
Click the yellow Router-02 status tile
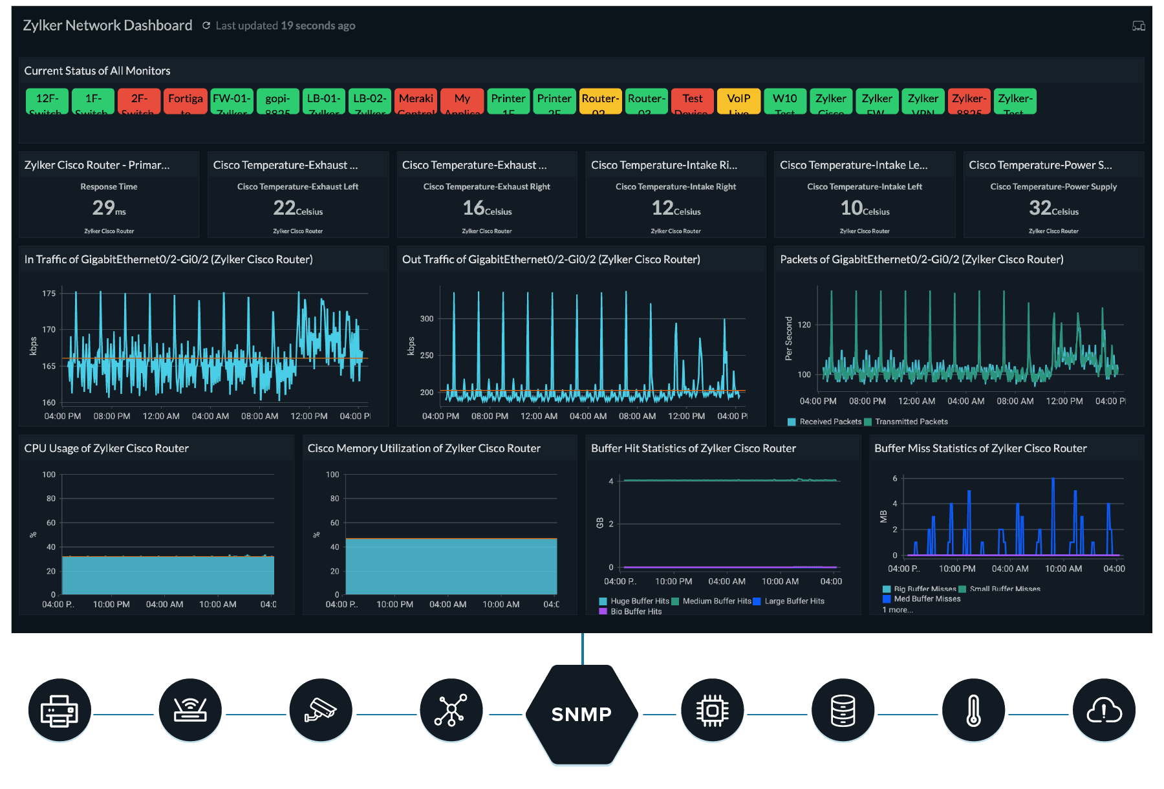click(600, 101)
